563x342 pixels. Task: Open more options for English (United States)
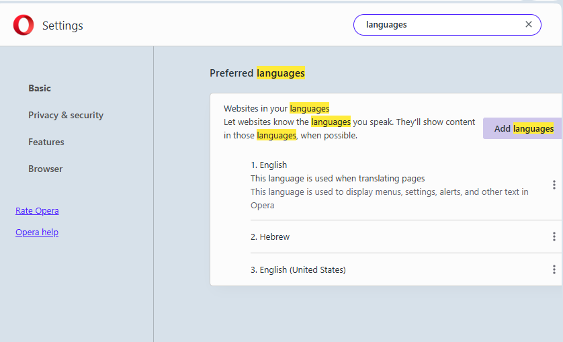[554, 269]
